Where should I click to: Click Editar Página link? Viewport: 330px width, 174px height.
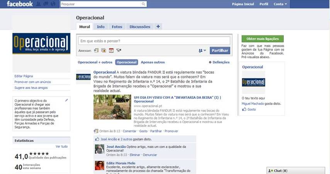coord(24,76)
